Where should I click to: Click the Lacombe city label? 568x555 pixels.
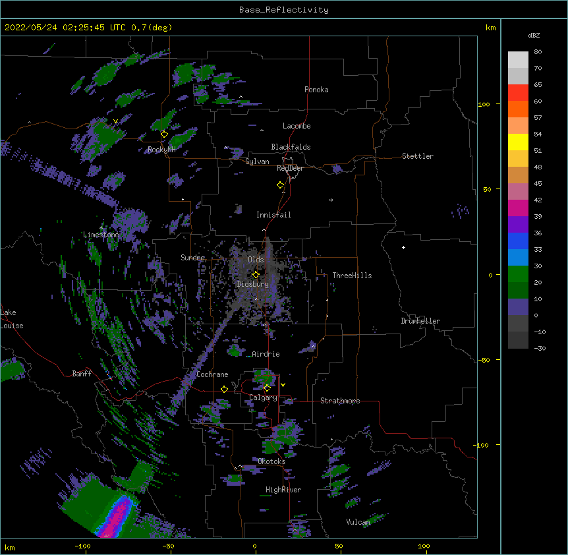point(297,126)
